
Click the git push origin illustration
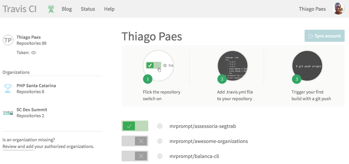(307, 66)
